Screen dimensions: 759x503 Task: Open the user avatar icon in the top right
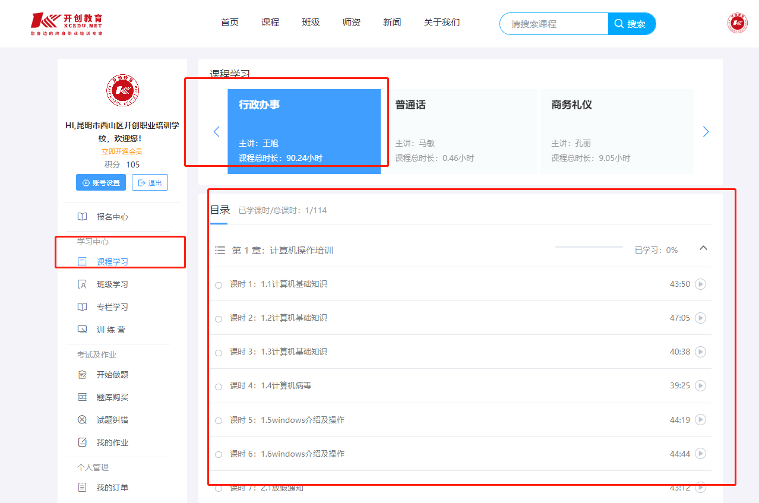tap(738, 23)
